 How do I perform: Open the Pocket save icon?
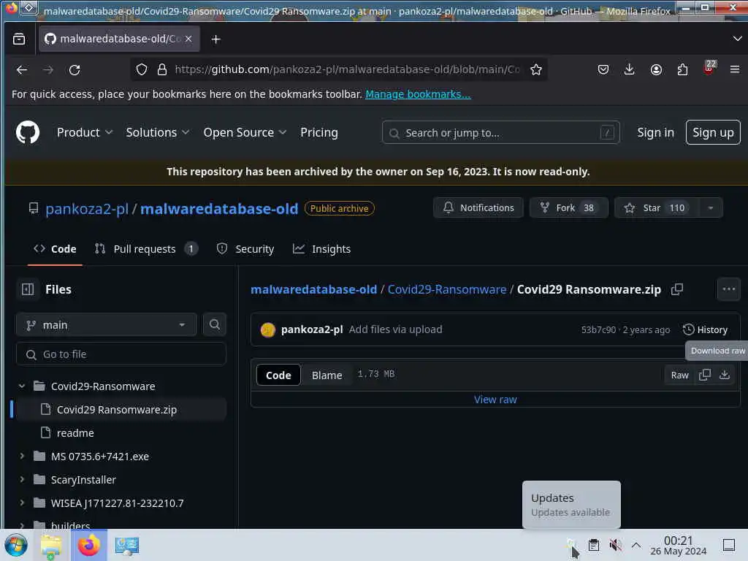[x=603, y=69]
